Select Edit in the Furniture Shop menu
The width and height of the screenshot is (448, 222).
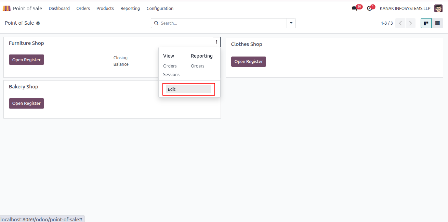tap(188, 89)
